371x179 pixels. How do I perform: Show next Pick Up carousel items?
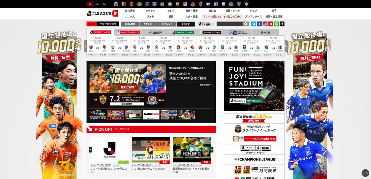[x=212, y=149]
